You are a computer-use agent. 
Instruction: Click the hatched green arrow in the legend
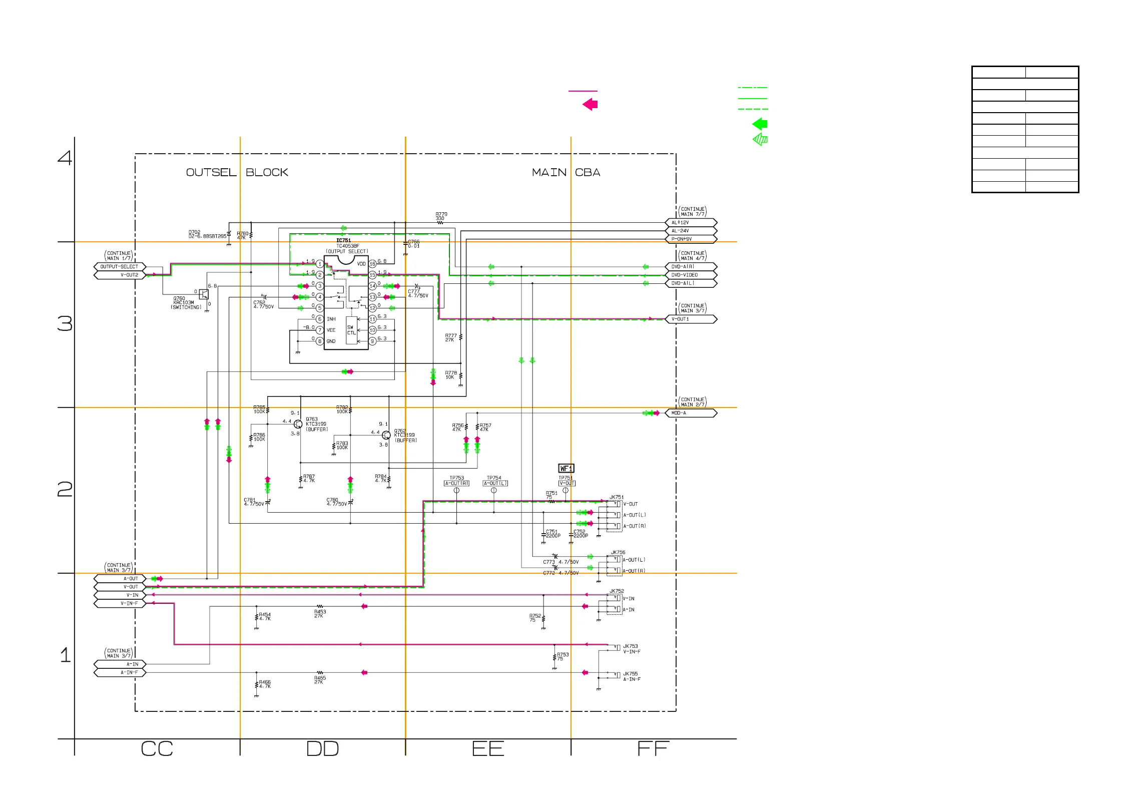760,140
